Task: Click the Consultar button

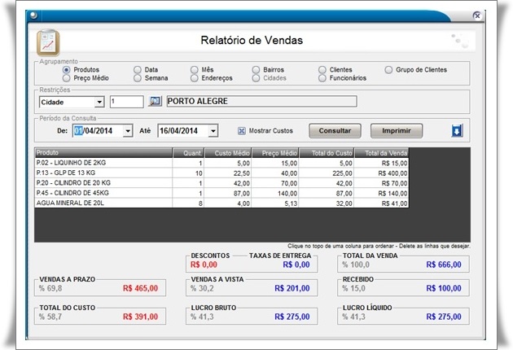Action: tap(335, 131)
